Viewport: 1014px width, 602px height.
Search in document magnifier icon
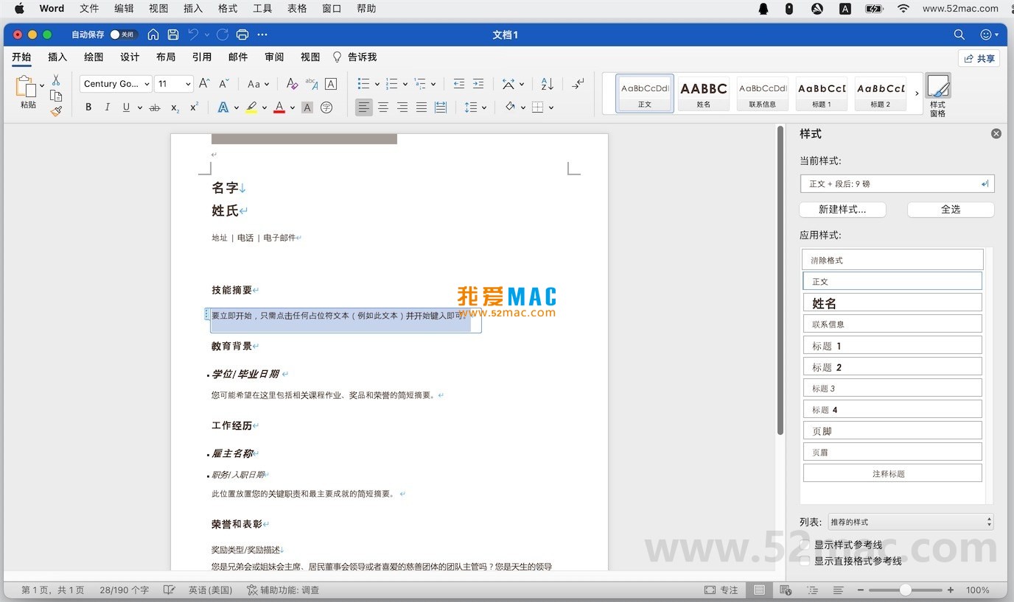point(959,35)
